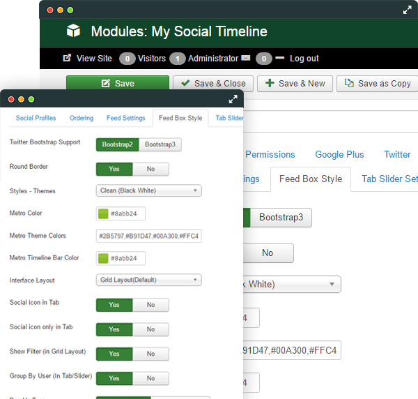Click the dash icon beside Log out
This screenshot has height=399, width=418.
click(x=279, y=58)
